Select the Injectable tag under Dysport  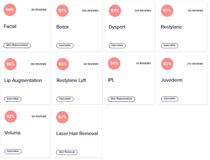(x=117, y=46)
